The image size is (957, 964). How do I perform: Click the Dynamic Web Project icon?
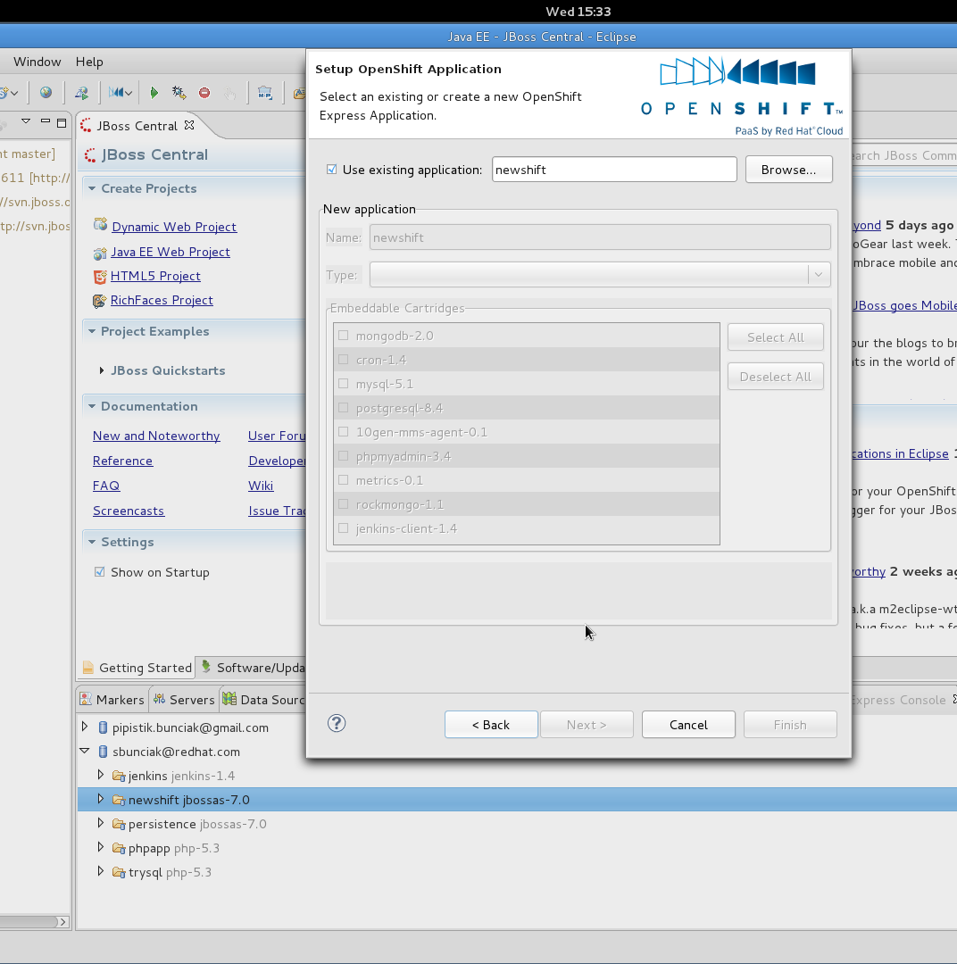point(100,226)
